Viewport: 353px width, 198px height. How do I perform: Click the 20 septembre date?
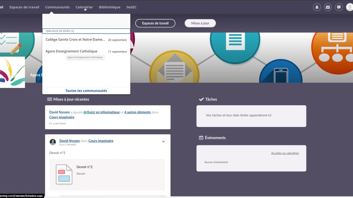click(117, 40)
